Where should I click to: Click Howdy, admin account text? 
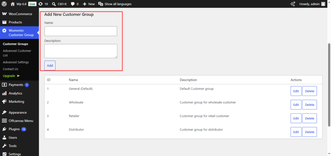point(309,4)
